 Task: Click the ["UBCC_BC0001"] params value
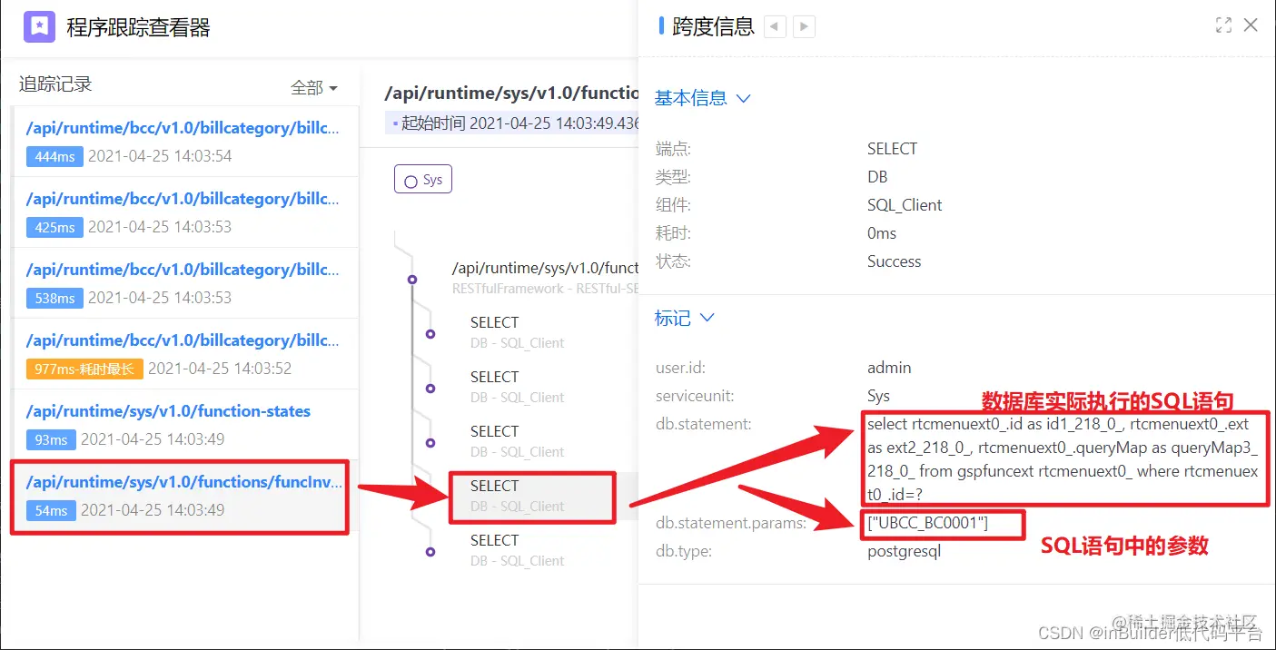[927, 523]
